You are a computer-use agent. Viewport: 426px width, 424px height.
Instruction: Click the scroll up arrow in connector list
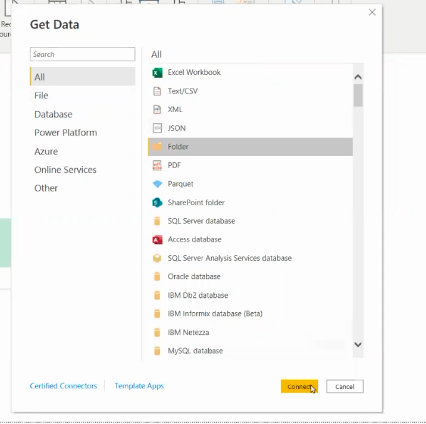pyautogui.click(x=358, y=77)
